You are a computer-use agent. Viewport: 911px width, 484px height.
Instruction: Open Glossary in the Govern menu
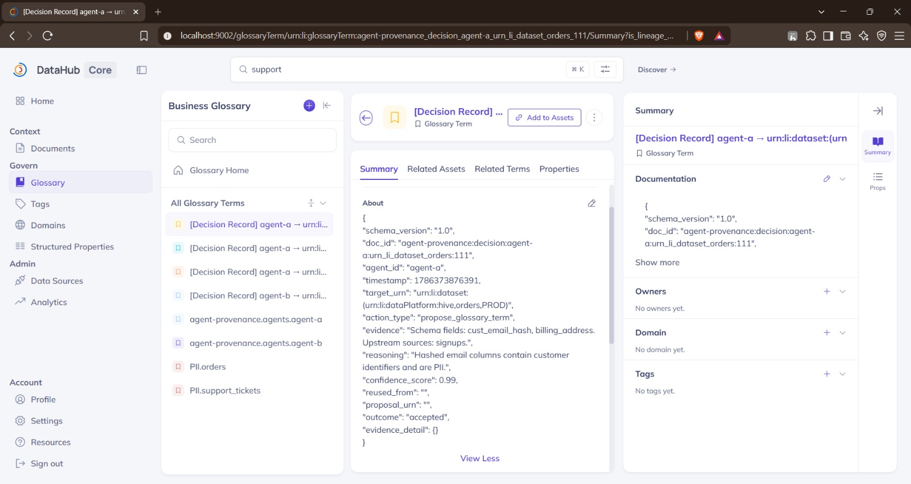tap(81, 183)
